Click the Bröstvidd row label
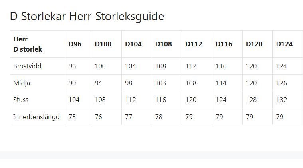303x168 pixels. 27,66
